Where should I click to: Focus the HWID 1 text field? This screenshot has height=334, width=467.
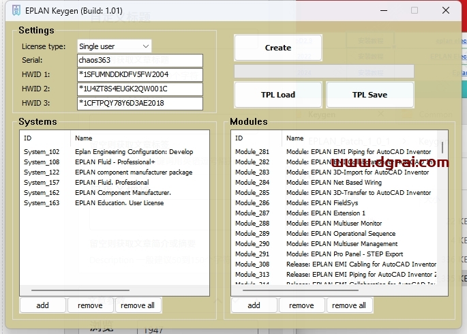[x=140, y=75]
